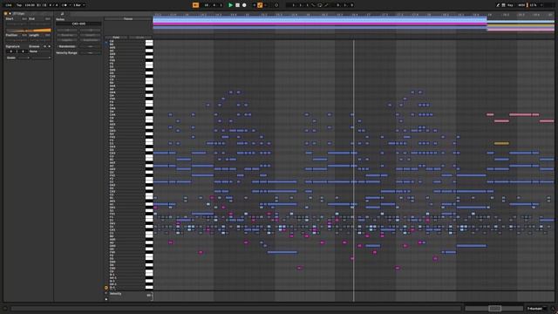Toggle the metronome
The width and height of the screenshot is (558, 314).
(x=65, y=5)
